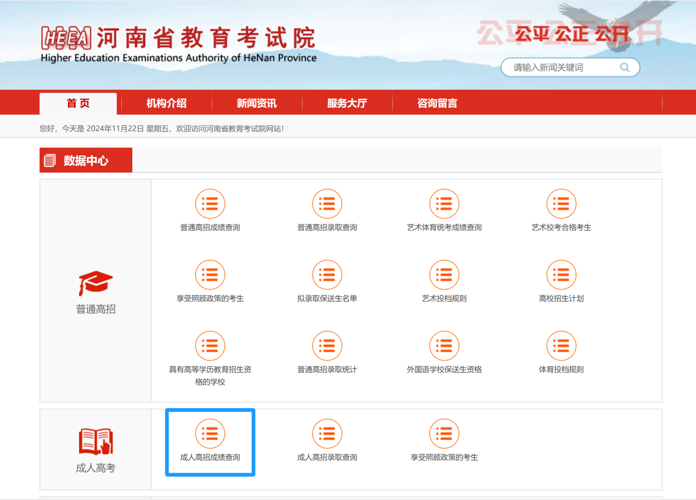The height and width of the screenshot is (500, 696).
Task: Open the 成人高招录取查询 text link
Action: [327, 457]
